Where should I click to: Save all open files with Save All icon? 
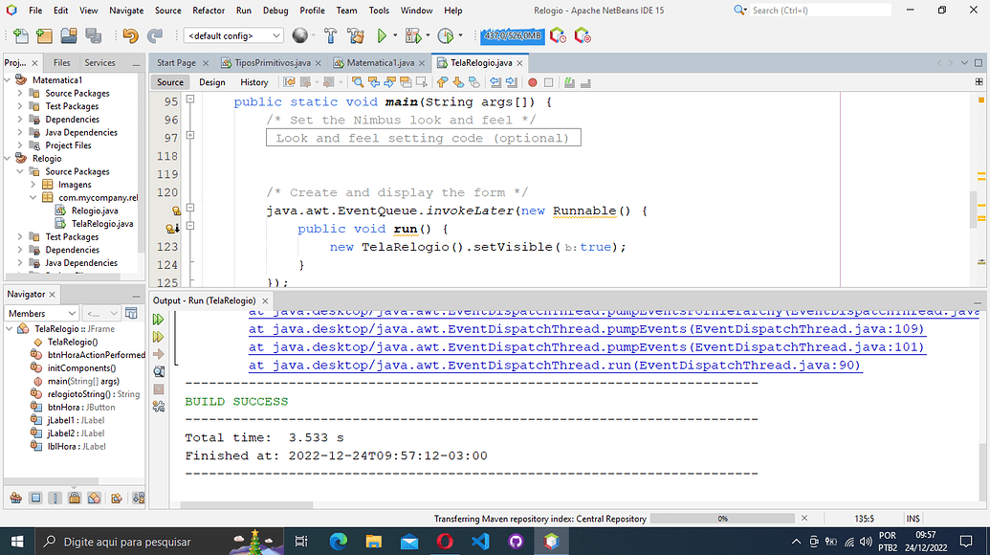pyautogui.click(x=93, y=35)
